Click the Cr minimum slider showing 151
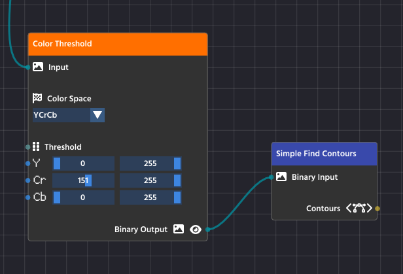Image resolution: width=403 pixels, height=274 pixels. coord(83,180)
